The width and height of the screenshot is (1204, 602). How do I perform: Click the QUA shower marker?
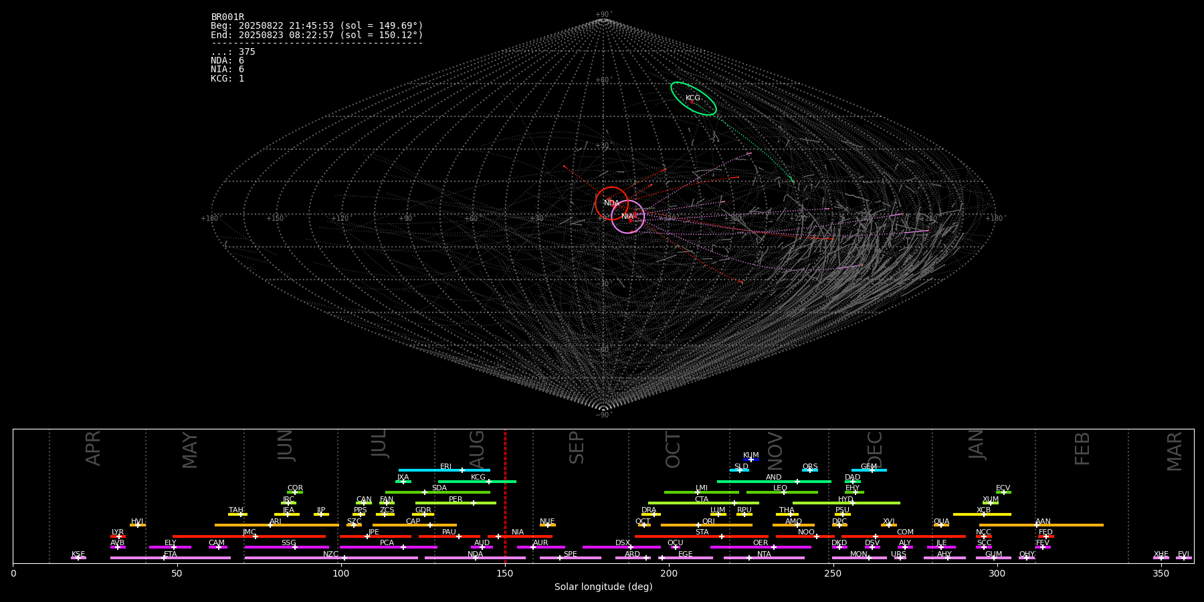(941, 525)
